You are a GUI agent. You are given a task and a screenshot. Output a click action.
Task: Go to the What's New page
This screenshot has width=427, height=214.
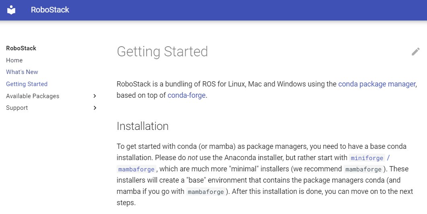click(22, 72)
